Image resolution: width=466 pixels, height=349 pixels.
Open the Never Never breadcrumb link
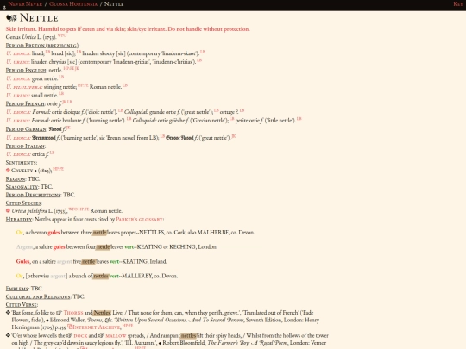[x=25, y=3]
